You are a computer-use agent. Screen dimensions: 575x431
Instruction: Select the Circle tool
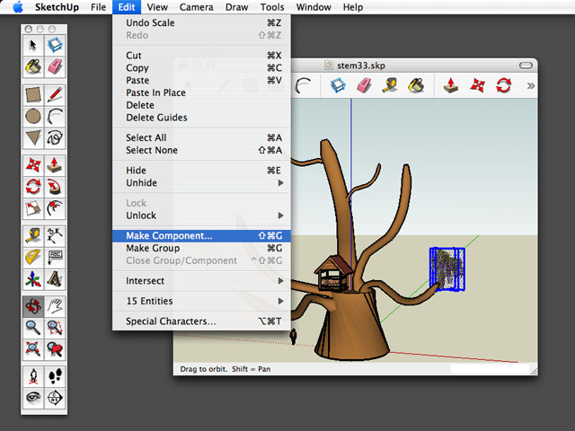coord(33,117)
